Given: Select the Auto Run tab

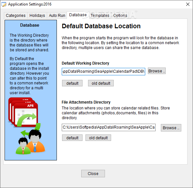Looking at the screenshot, I should (x=57, y=16).
